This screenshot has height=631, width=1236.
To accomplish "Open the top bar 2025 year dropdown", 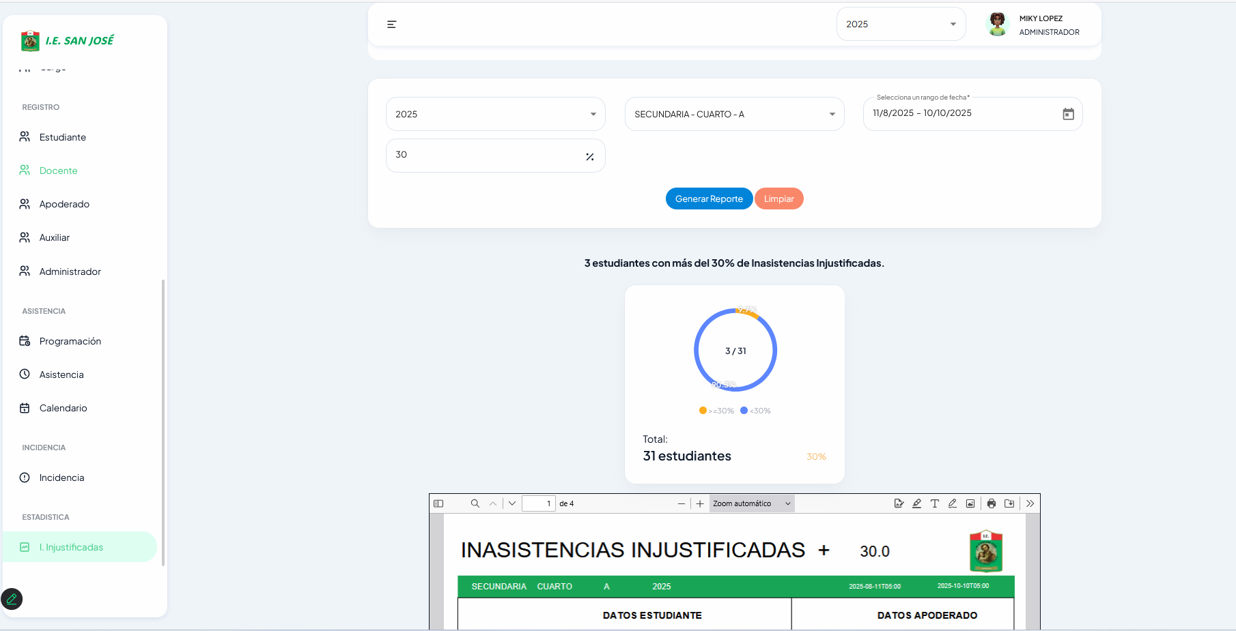I will tap(900, 25).
